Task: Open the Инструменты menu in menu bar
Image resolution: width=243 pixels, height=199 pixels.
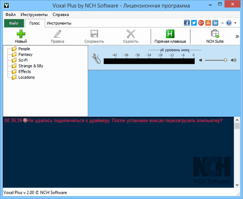Action: pos(34,14)
